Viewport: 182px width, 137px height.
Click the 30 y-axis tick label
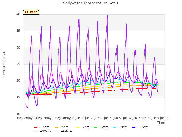coord(18,48)
